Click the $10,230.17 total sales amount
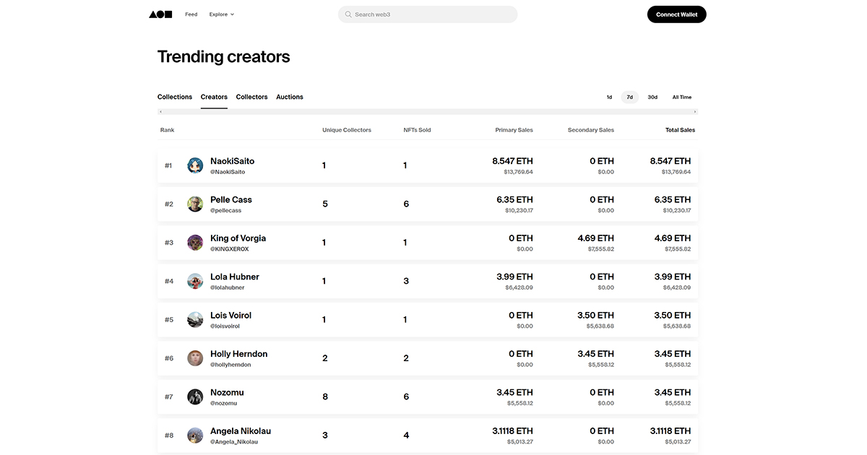The width and height of the screenshot is (867, 455). (x=677, y=211)
